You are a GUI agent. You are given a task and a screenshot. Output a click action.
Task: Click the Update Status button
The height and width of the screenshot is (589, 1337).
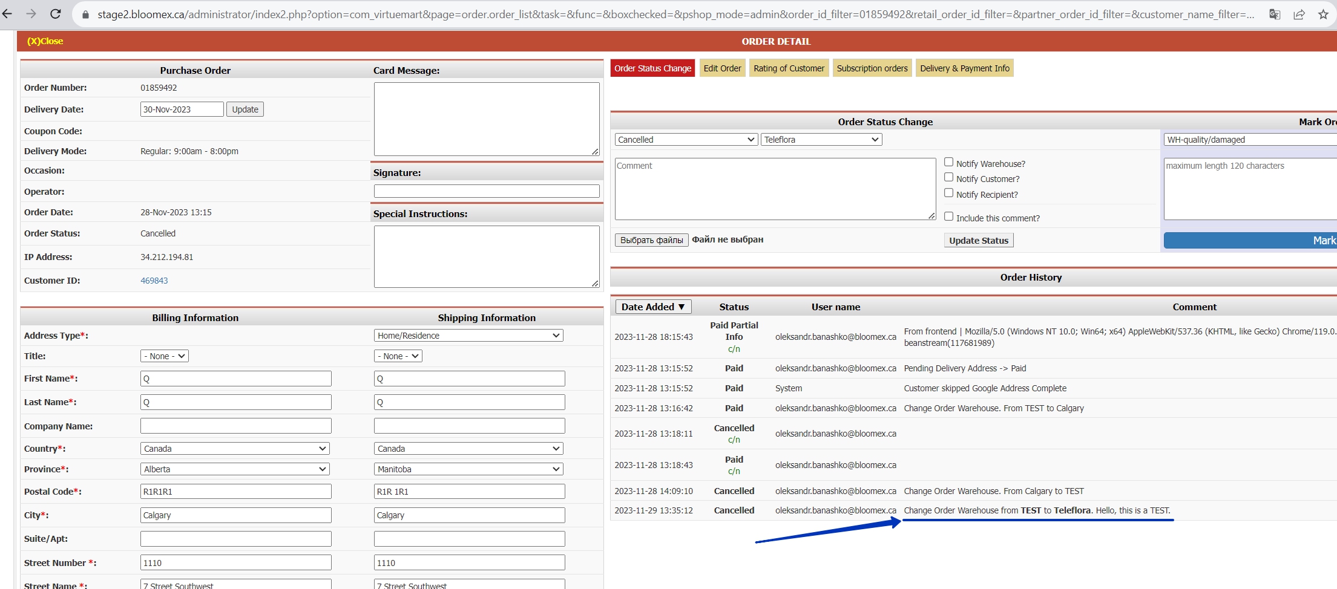(979, 240)
